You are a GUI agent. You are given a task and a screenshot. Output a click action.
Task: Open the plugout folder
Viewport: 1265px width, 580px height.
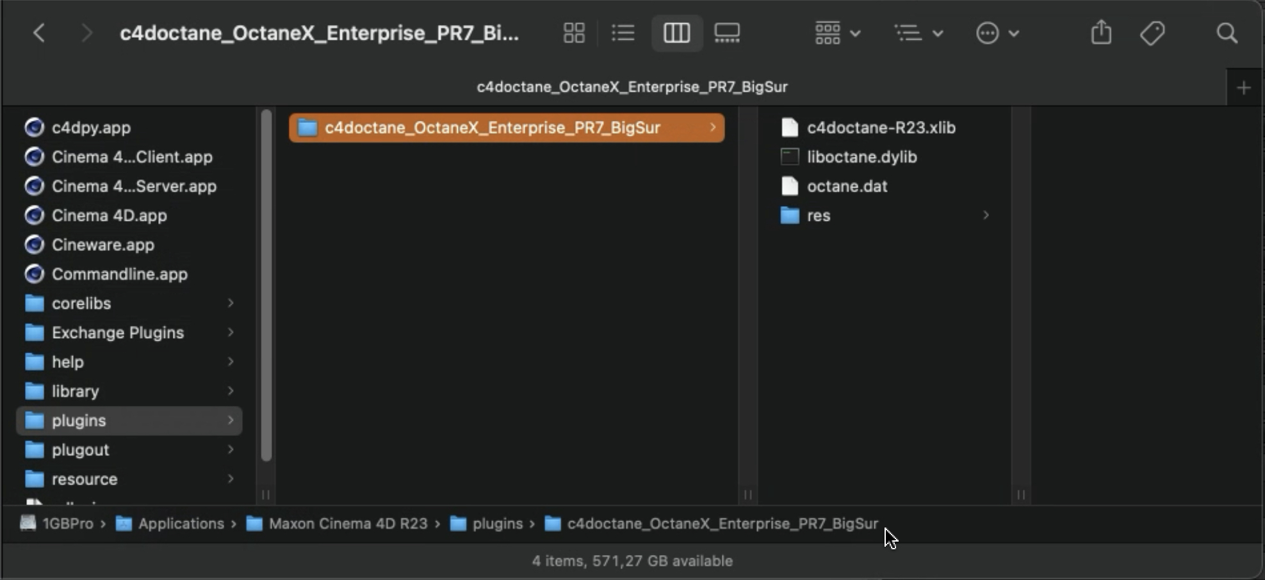(129, 450)
